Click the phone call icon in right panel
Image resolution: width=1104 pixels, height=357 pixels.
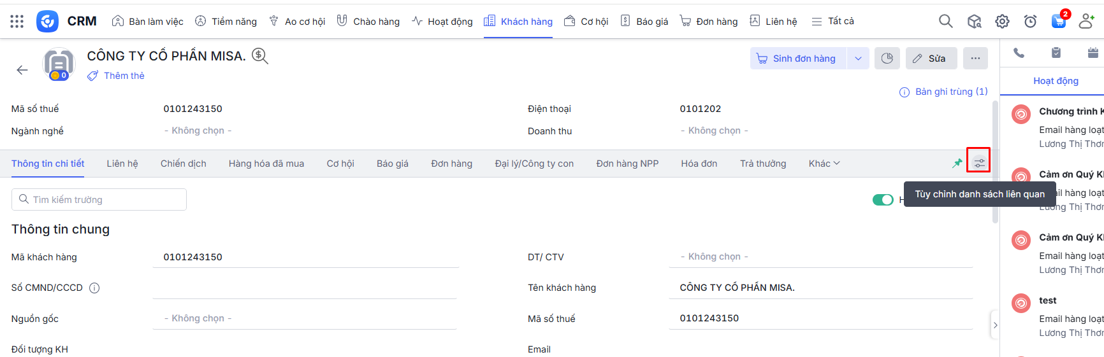1019,53
